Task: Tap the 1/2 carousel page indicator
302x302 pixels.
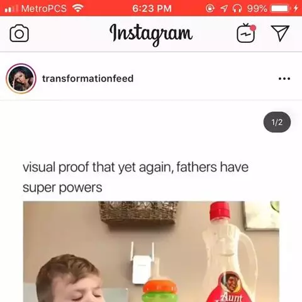Action: (277, 122)
